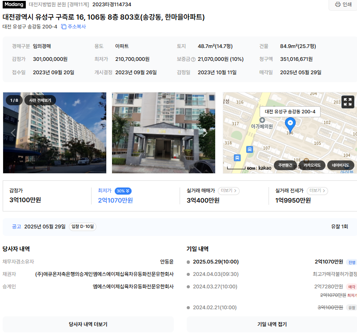Expand map to fullscreen
The width and height of the screenshot is (357, 335).
348,102
